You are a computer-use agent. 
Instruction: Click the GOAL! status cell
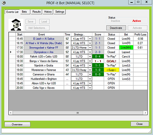click(112, 61)
